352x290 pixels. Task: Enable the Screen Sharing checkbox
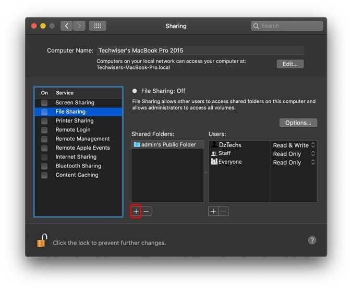pyautogui.click(x=44, y=103)
